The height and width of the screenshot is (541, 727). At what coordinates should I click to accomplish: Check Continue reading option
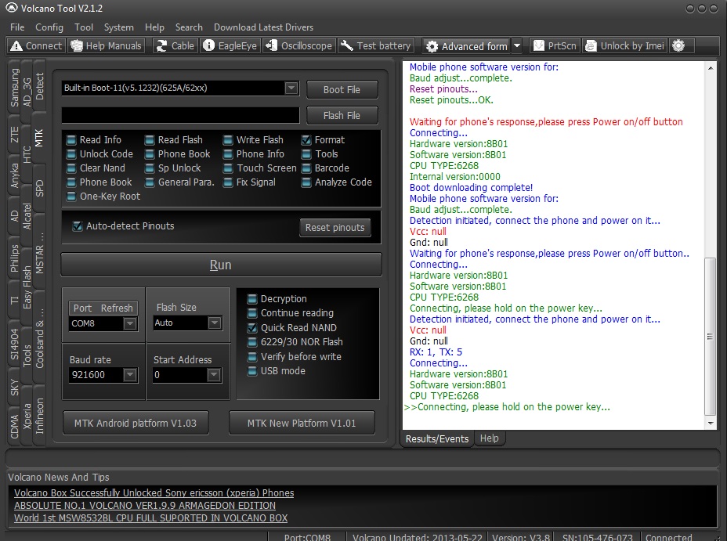(x=252, y=313)
